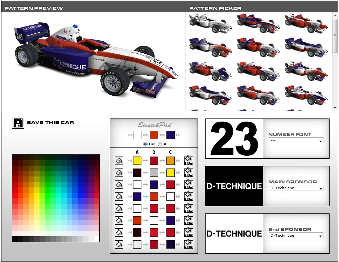Click paint bucket for the first swatch row
The image size is (339, 262).
[119, 161]
